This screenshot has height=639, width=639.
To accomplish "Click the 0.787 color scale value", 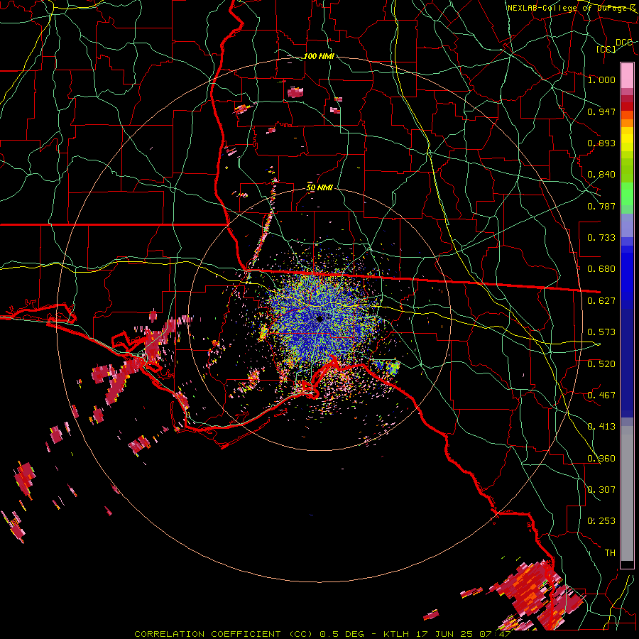I will 601,206.
